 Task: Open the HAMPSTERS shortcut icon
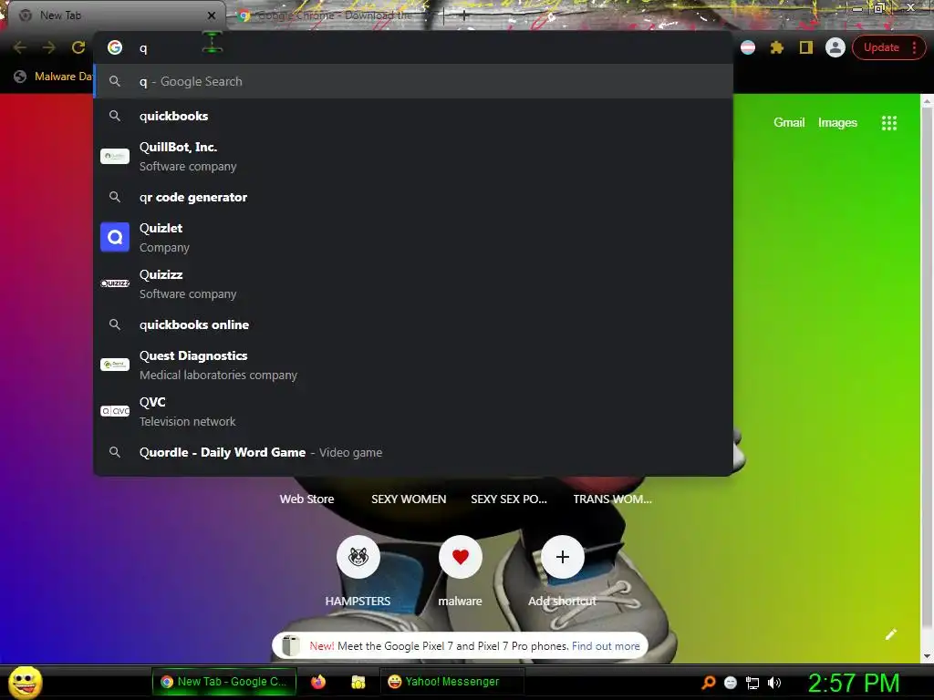coord(358,557)
